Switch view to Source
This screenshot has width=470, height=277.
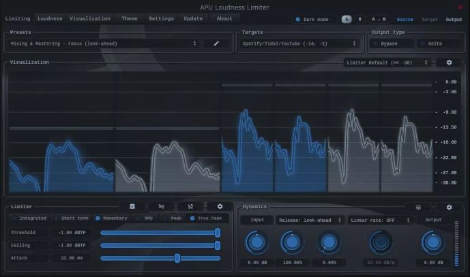[x=405, y=20]
